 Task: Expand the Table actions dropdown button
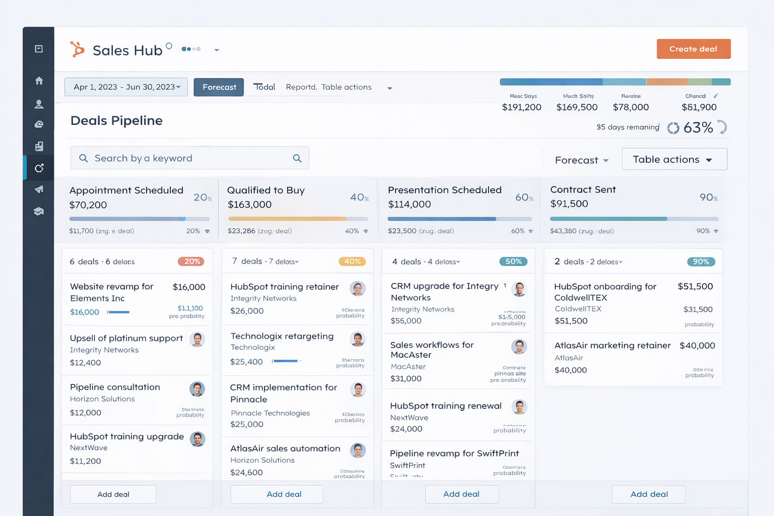pos(674,159)
